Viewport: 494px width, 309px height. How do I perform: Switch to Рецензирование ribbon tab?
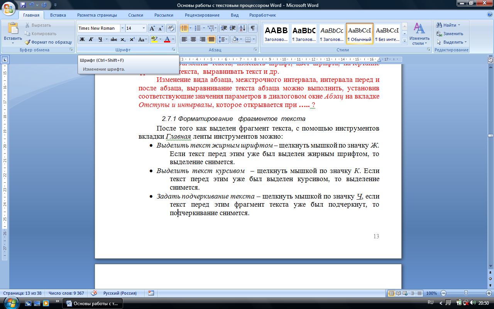[x=202, y=15]
